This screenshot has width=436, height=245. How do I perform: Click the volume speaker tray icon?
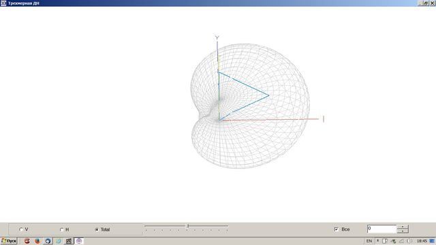[x=409, y=241]
